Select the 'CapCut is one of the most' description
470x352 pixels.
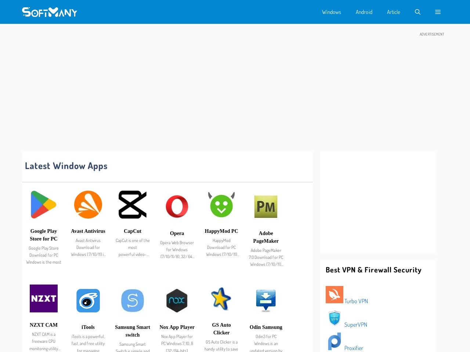coord(133,247)
